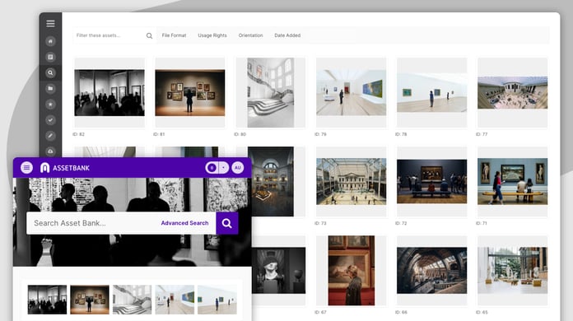Open the hamburger menu in the dark sidebar

tap(50, 23)
